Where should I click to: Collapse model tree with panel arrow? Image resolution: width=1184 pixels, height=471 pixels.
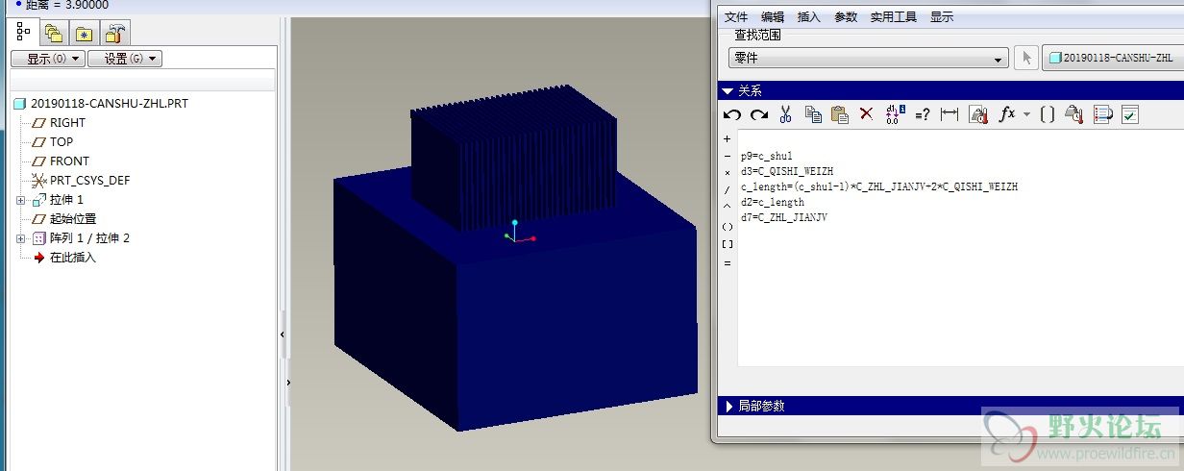(283, 335)
